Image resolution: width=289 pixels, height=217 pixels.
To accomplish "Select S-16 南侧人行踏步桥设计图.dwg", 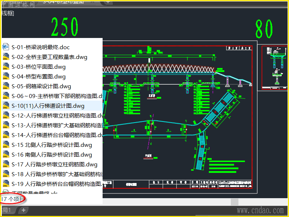I will click(x=52, y=155).
